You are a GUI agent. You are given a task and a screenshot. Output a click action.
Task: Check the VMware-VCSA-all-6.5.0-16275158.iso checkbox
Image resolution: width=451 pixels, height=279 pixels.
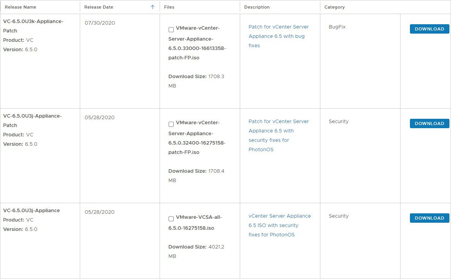coord(171,219)
